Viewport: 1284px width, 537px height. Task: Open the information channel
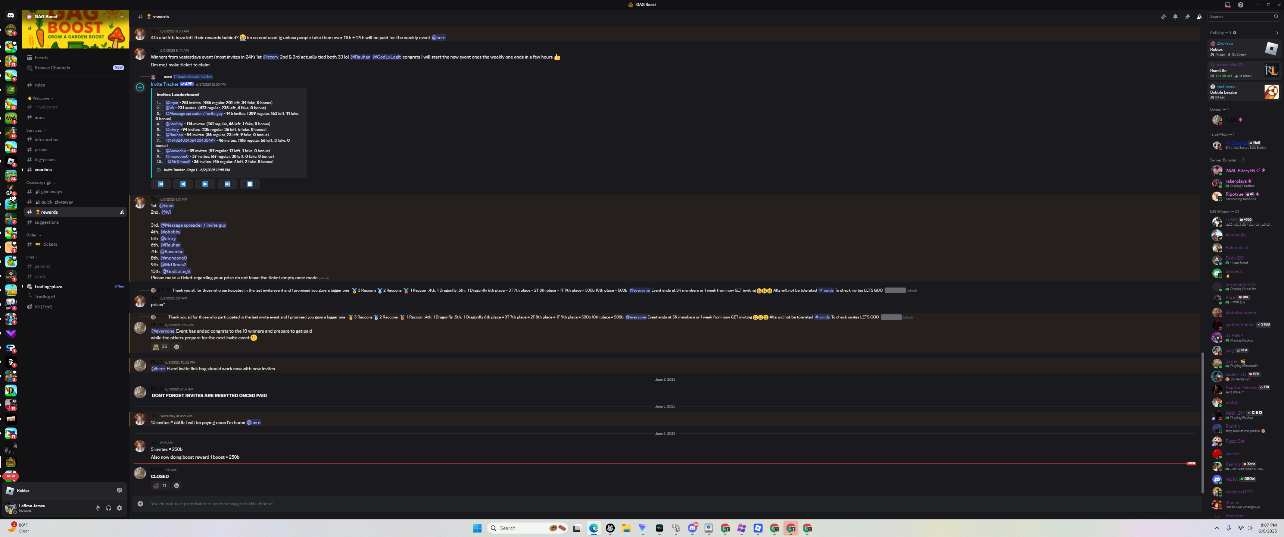coord(75,139)
